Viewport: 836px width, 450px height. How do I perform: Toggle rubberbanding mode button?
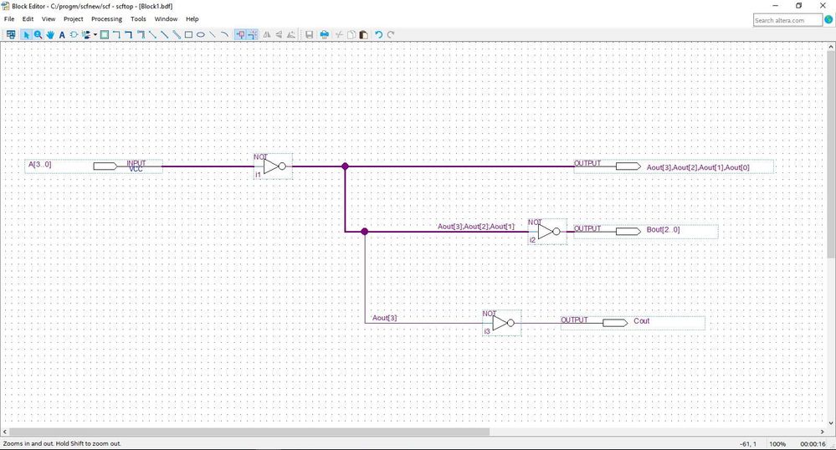point(240,34)
